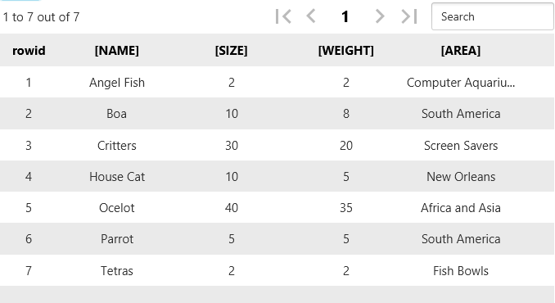The height and width of the screenshot is (303, 555).
Task: Select the Angel Fish name cell
Action: coord(117,83)
